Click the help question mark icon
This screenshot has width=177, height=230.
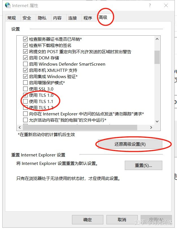point(150,5)
